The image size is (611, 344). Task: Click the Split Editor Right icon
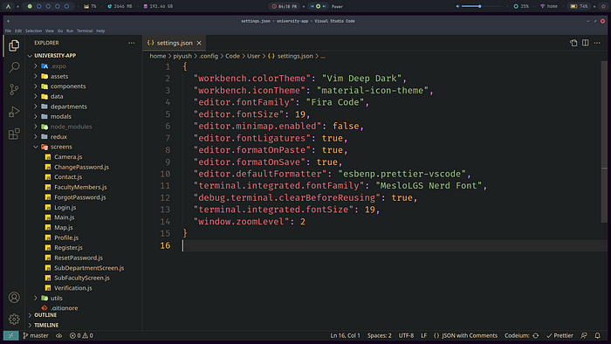pos(586,43)
